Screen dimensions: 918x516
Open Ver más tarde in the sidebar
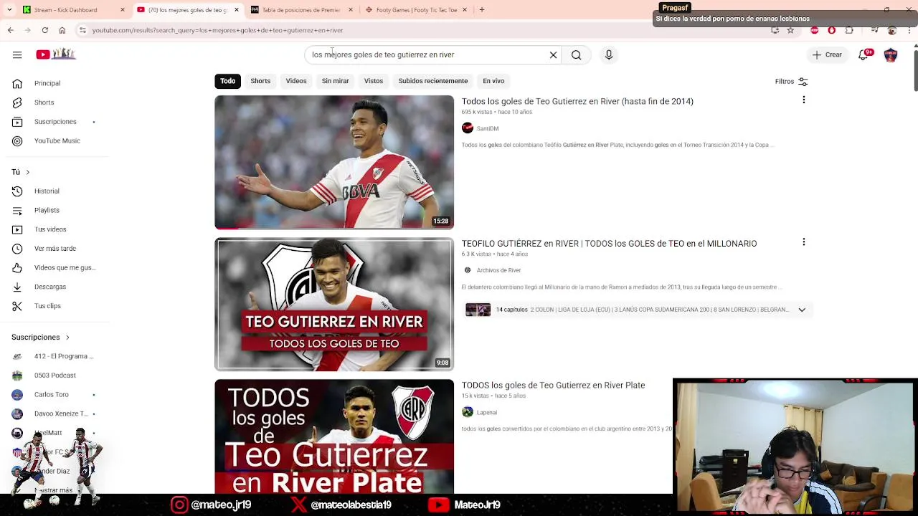click(55, 248)
